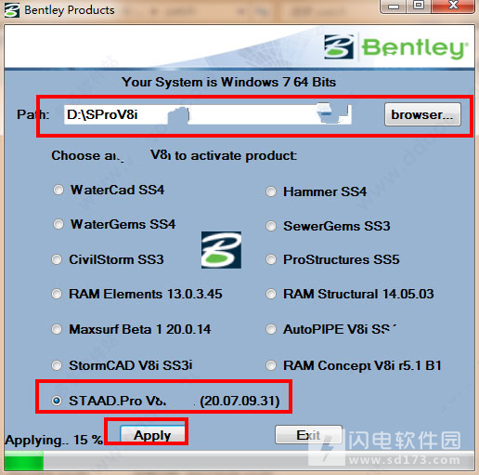
Task: Select the Hammer SS4 option
Action: pos(271,191)
